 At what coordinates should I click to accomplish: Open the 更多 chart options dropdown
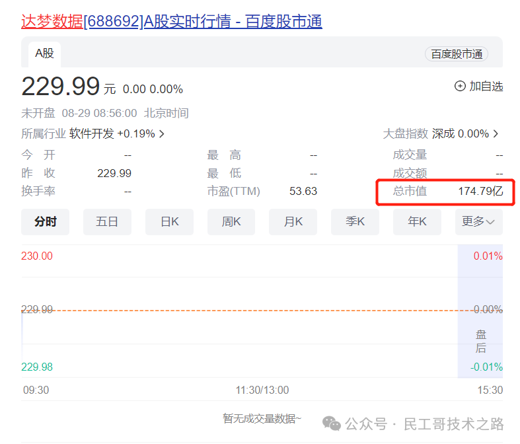click(479, 222)
